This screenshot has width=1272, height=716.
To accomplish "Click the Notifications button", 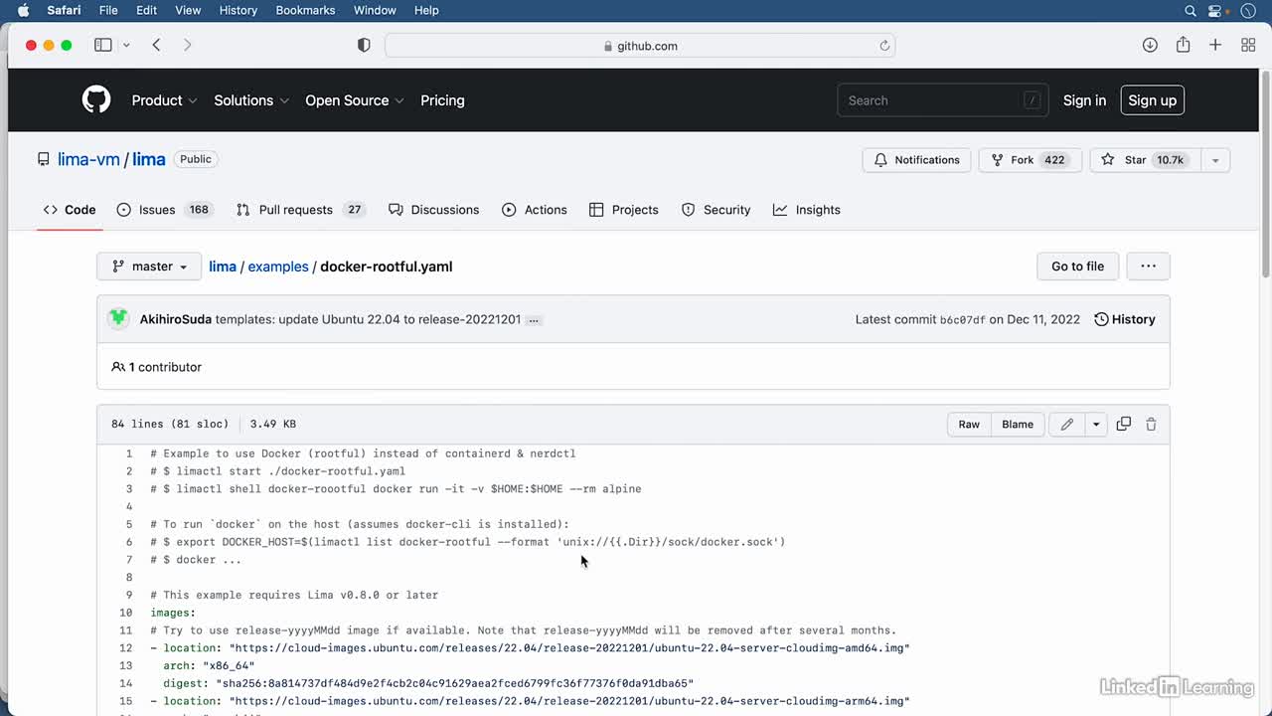I will click(916, 160).
